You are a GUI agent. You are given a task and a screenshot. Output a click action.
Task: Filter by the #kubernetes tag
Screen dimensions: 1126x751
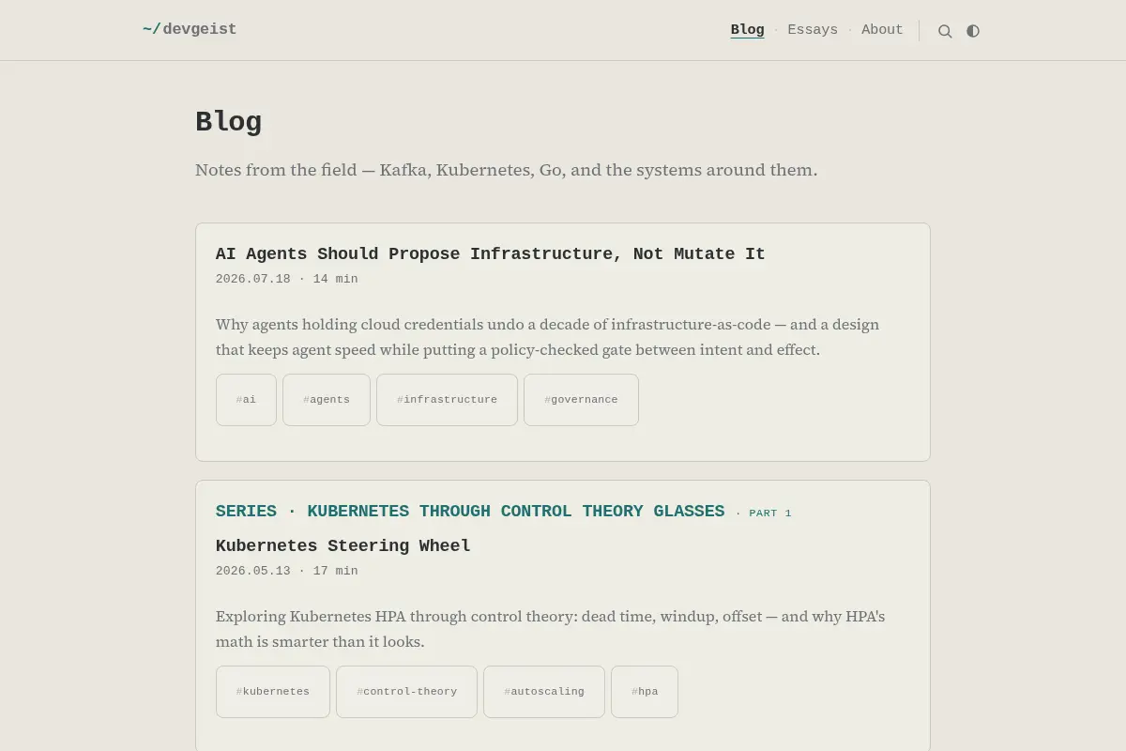(x=273, y=692)
